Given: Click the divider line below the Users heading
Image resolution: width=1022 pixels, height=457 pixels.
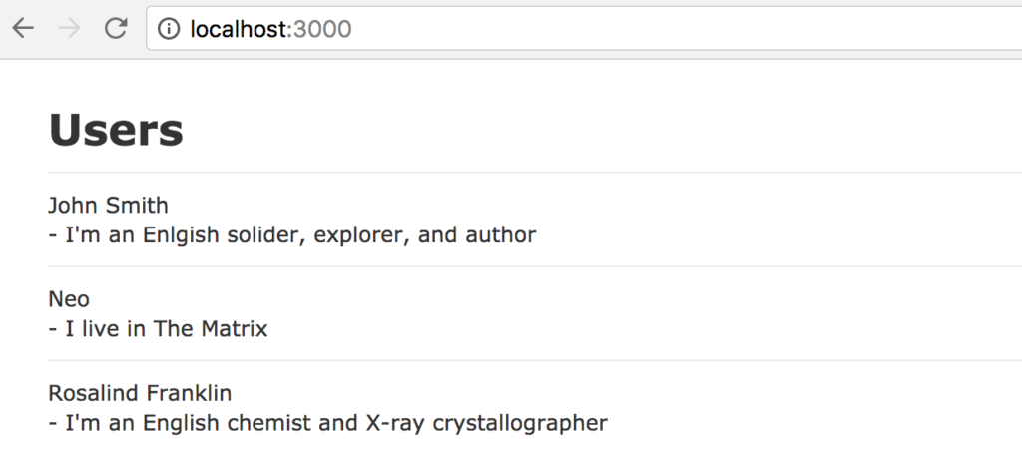Looking at the screenshot, I should (535, 173).
